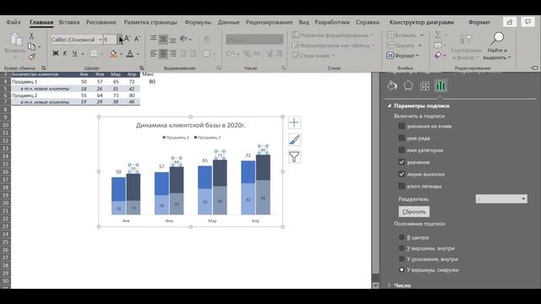
Task: Align text to middle icon
Action: [163, 39]
